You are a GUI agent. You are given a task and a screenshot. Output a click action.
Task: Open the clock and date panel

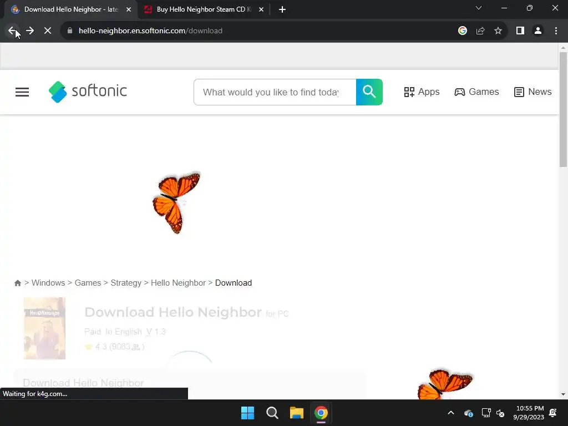(x=529, y=413)
